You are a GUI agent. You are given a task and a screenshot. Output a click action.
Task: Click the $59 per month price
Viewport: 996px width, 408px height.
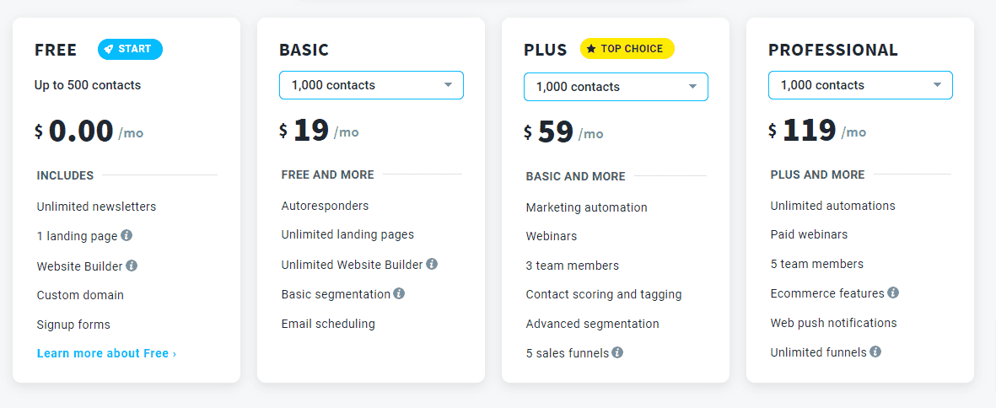[x=563, y=132]
